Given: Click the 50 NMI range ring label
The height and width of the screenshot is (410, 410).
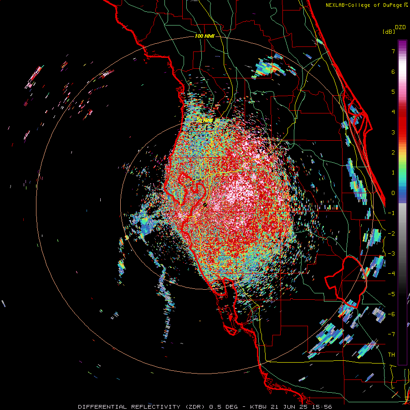Looking at the screenshot, I should (205, 121).
